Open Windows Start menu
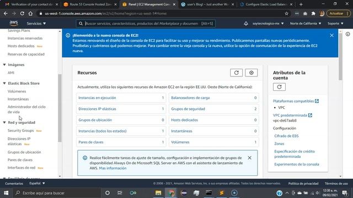 point(6,193)
